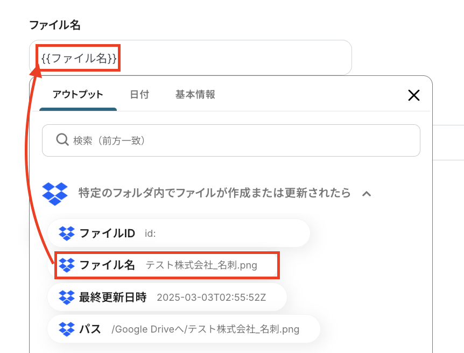Click Dropbox icon next to ファイルID

67,233
